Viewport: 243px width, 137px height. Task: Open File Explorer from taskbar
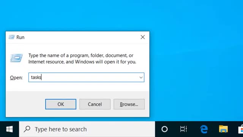click(x=223, y=129)
